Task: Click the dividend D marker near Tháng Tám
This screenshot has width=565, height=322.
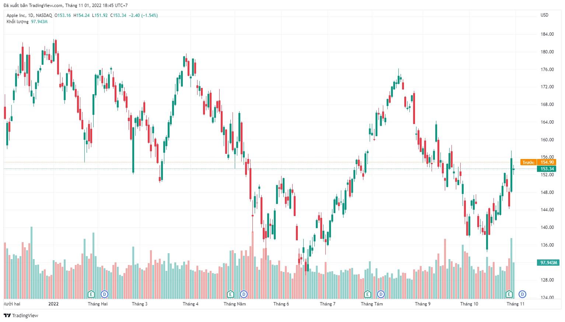Action: point(381,294)
